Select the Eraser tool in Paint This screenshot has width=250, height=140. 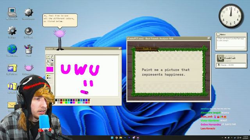tap(48, 56)
